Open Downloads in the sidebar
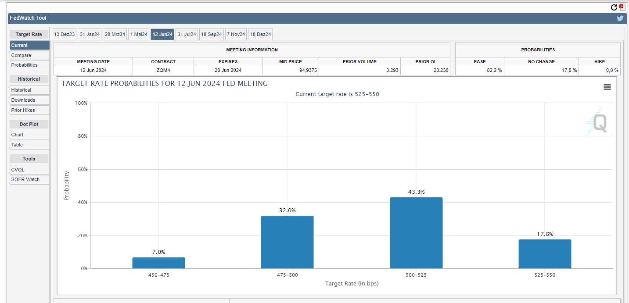The width and height of the screenshot is (629, 303). [x=29, y=100]
